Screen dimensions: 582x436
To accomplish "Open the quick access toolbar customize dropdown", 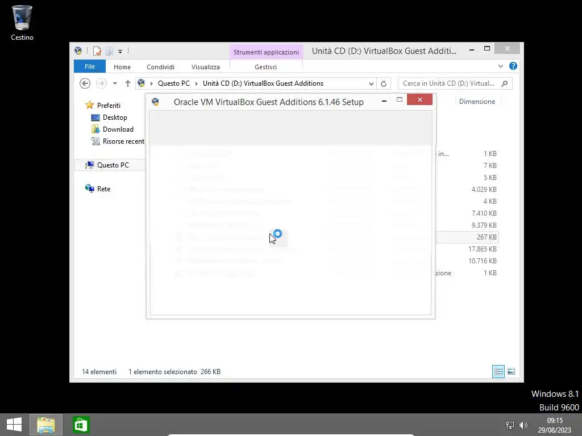I will click(120, 52).
